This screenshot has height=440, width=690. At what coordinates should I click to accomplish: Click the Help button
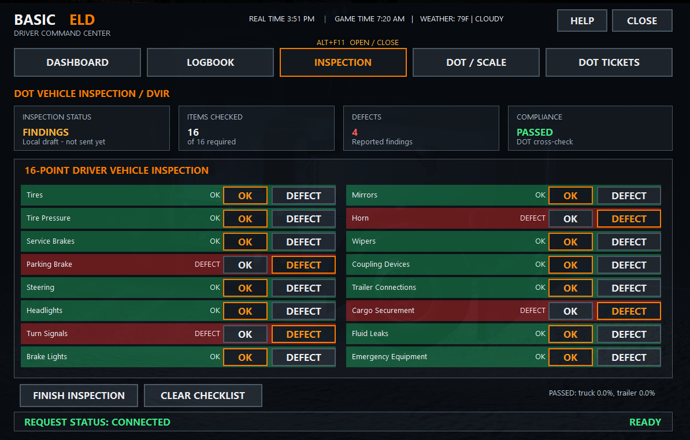pos(582,21)
